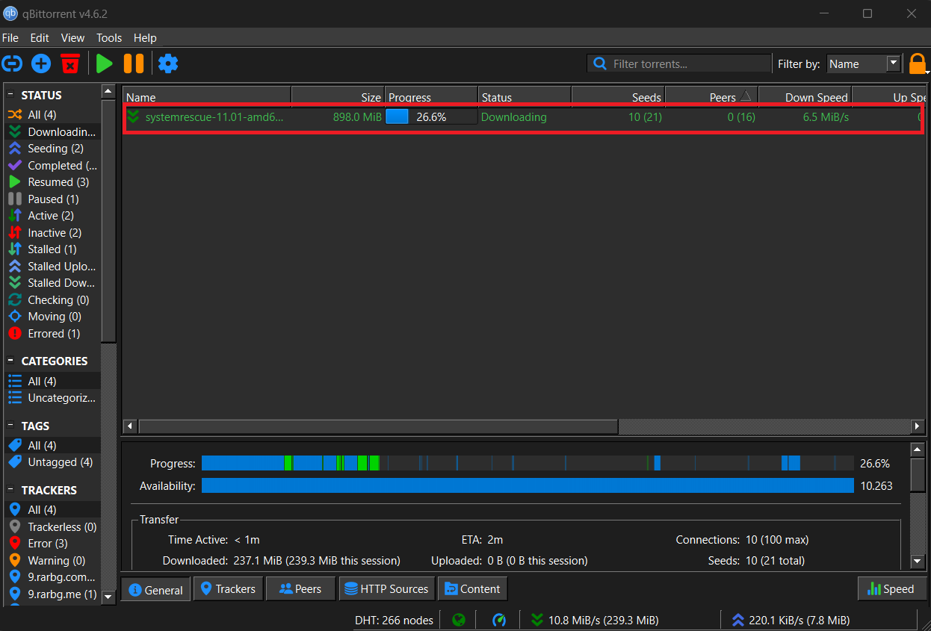
Task: Filter by Stalled Uploading status
Action: [52, 266]
